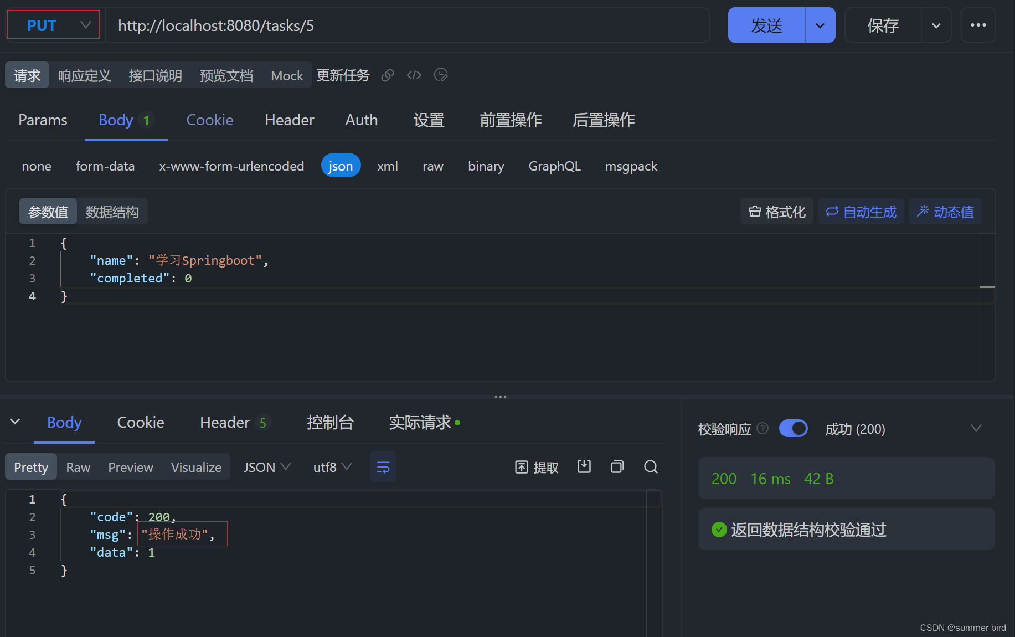Screen dimensions: 1015x637
Task: Open the send button dropdown arrow
Action: (820, 25)
